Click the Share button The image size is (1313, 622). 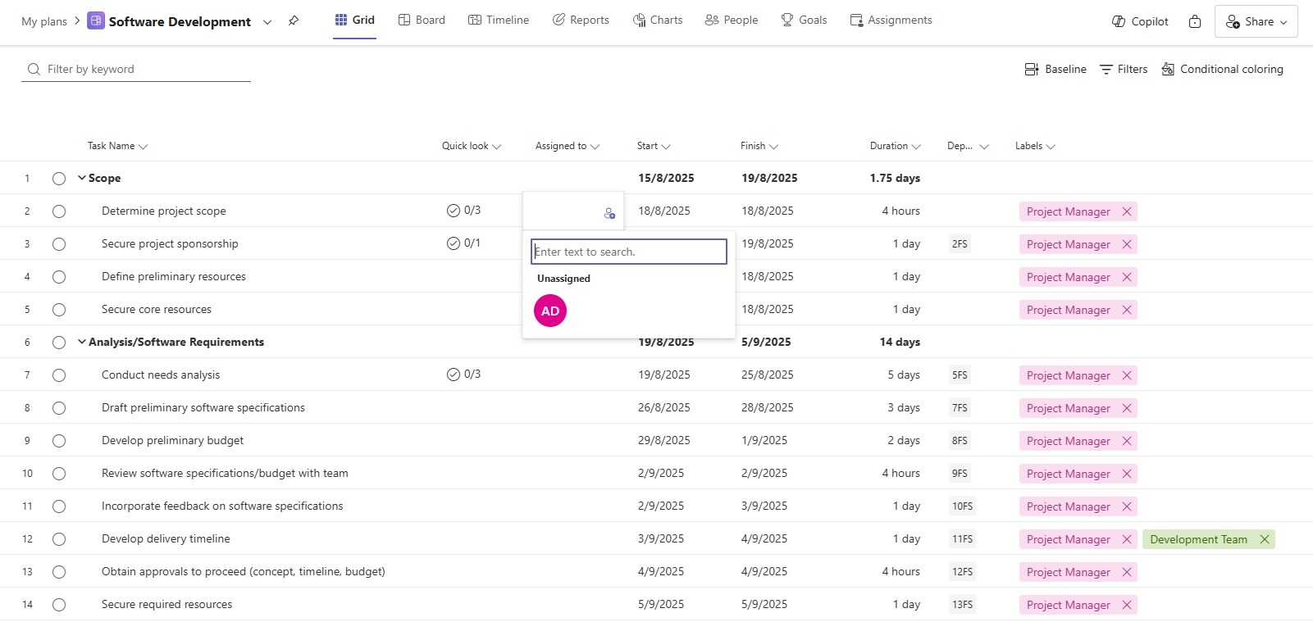tap(1256, 22)
